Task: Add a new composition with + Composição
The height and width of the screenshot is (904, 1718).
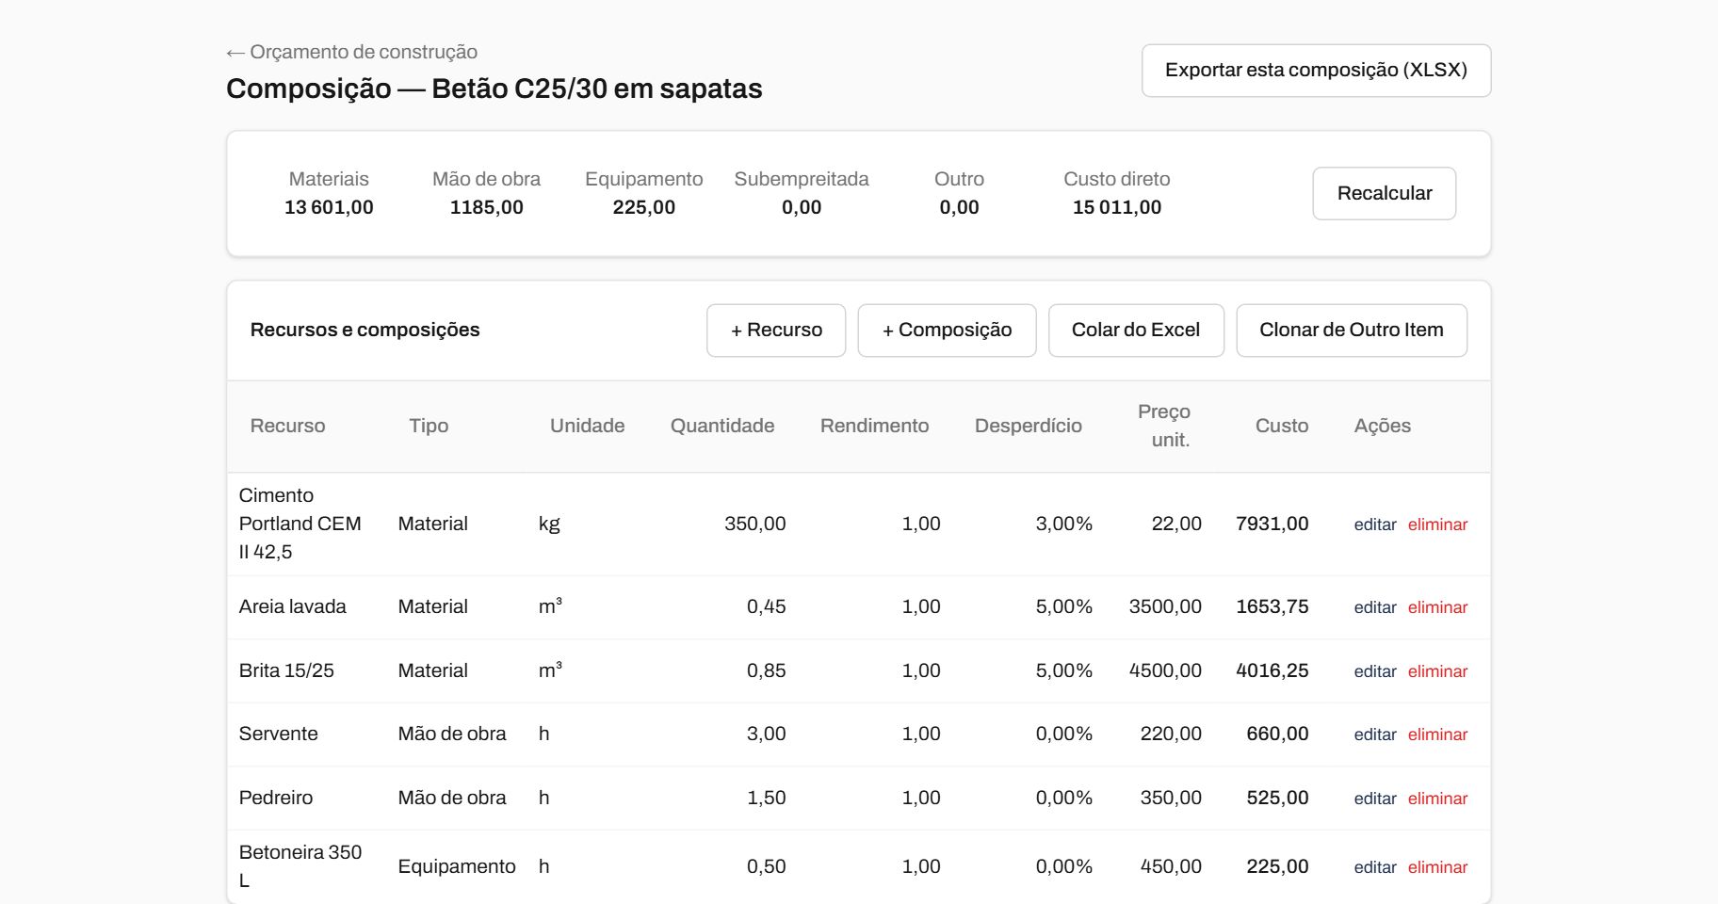Action: pyautogui.click(x=947, y=330)
